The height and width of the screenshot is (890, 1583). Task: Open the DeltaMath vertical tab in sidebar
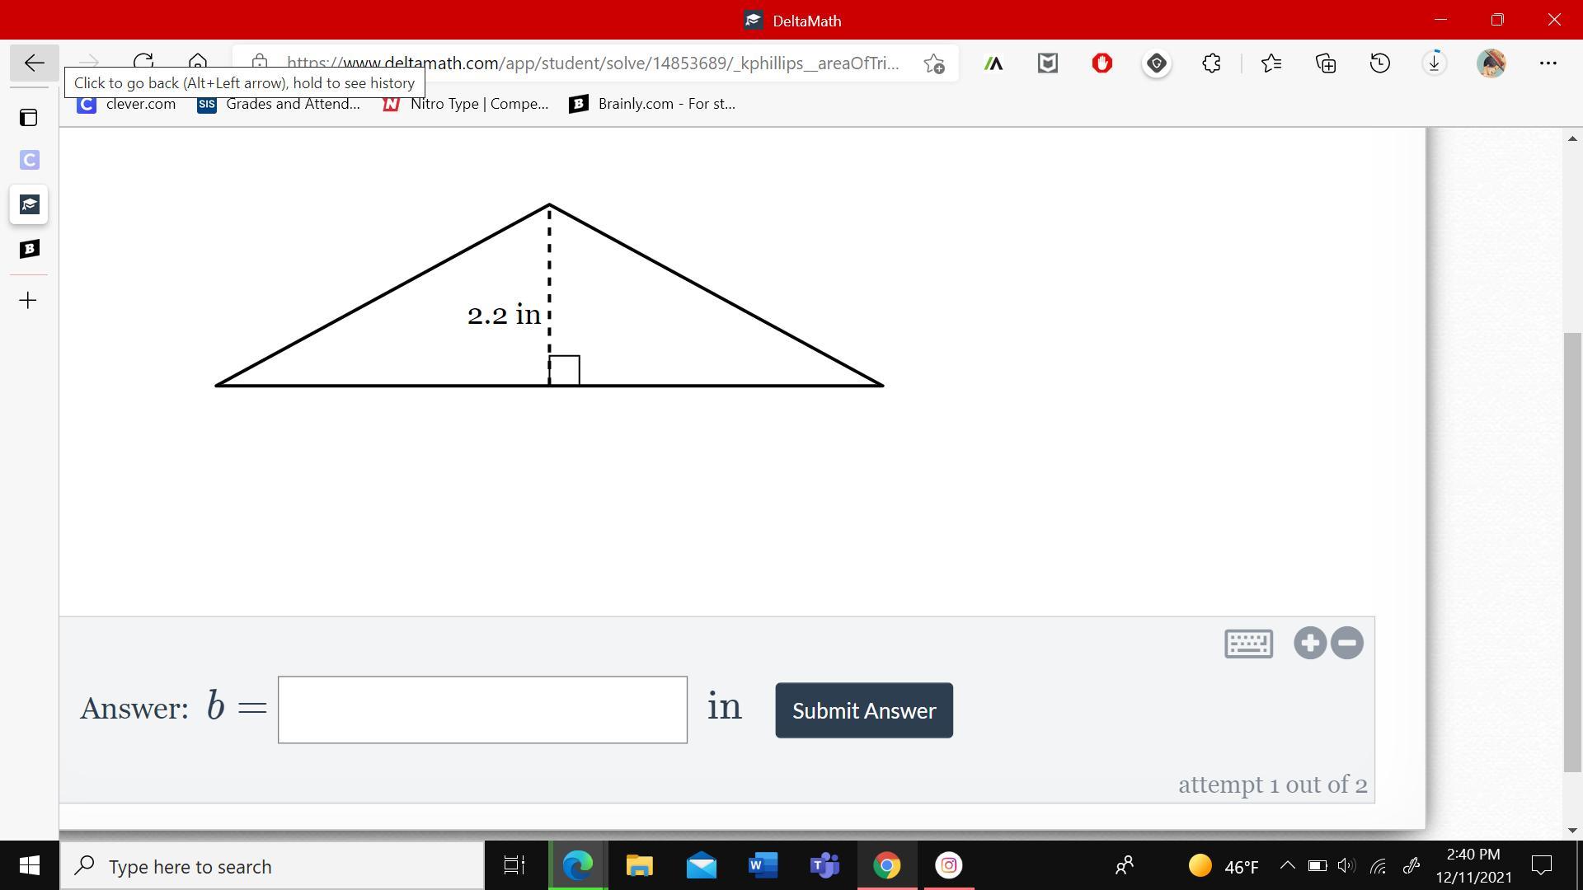click(29, 204)
